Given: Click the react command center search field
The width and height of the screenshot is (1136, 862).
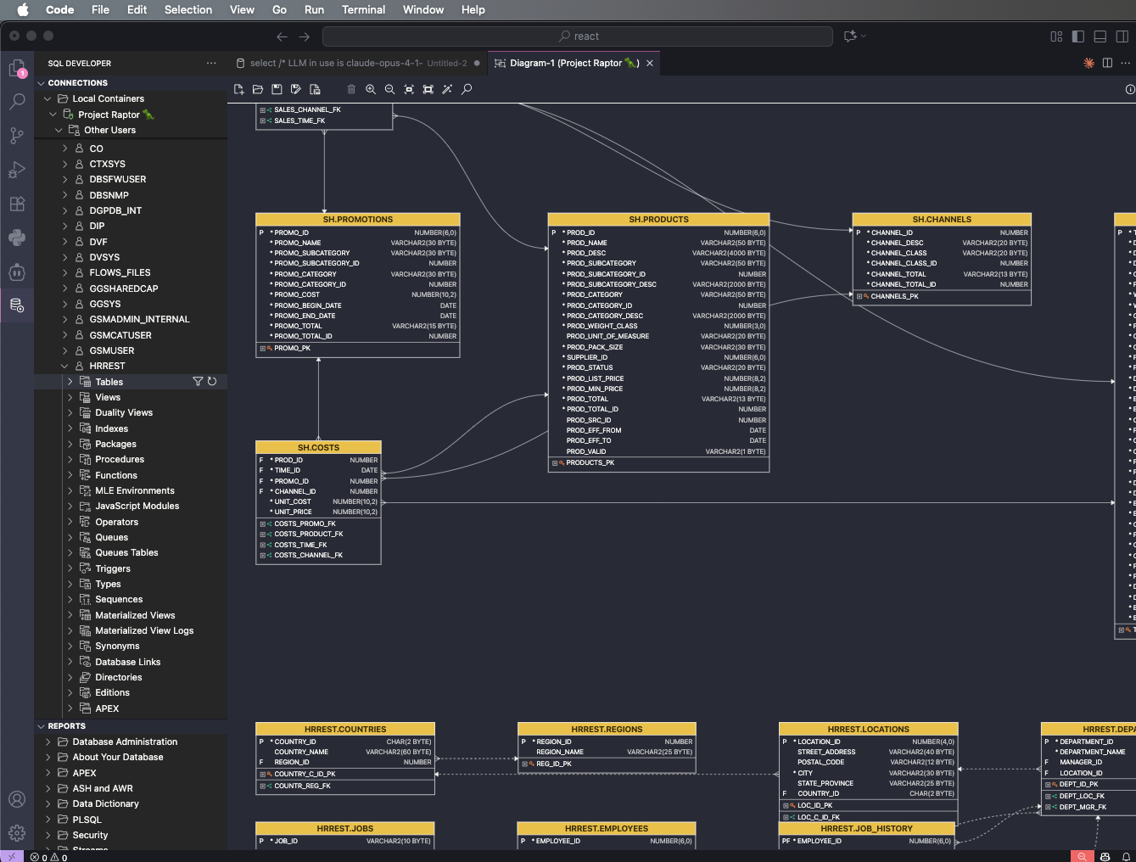Looking at the screenshot, I should click(x=578, y=36).
